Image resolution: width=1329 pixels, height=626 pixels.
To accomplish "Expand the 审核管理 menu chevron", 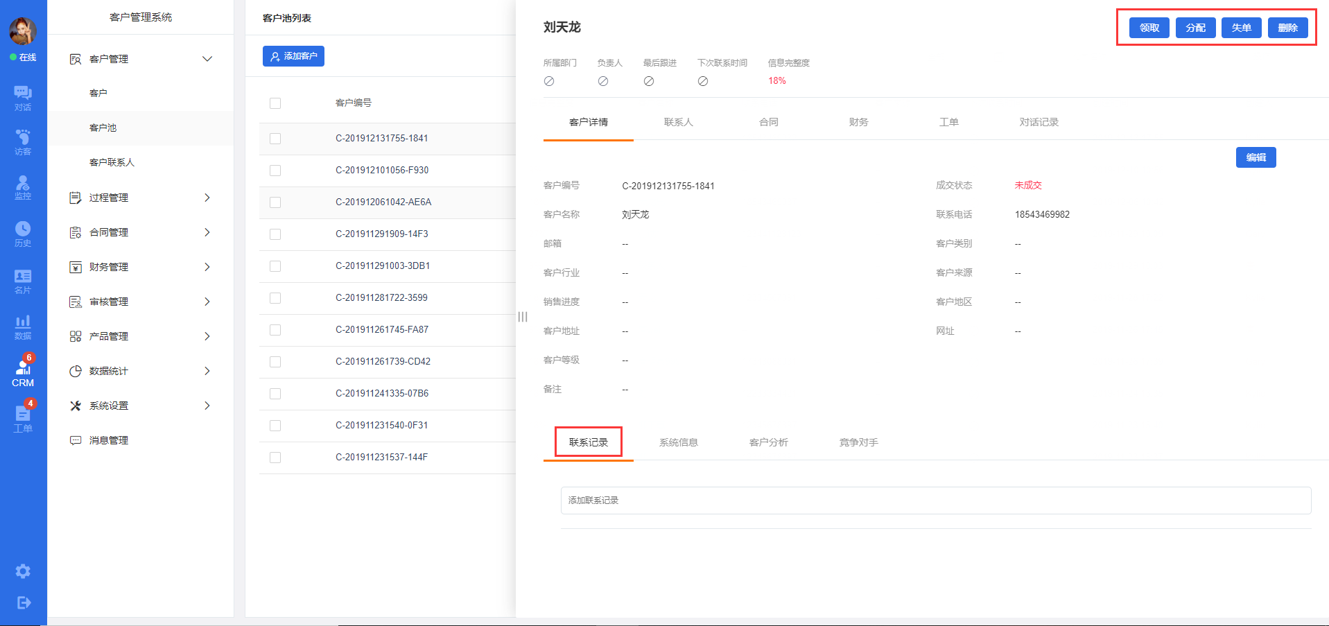I will click(207, 302).
